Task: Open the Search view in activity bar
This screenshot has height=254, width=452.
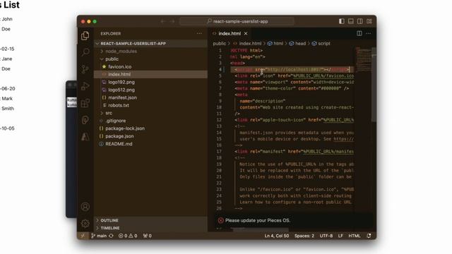Action: coord(85,52)
